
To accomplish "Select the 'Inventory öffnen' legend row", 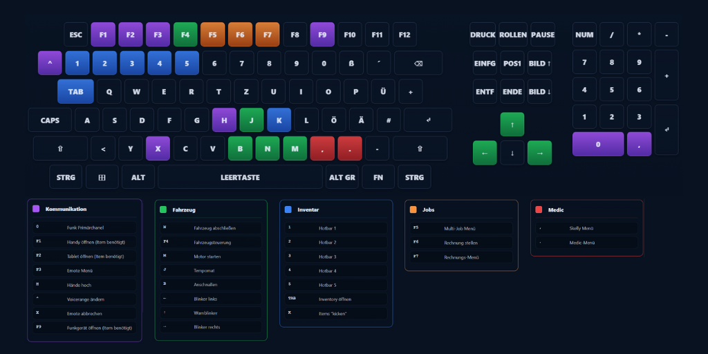I will [x=335, y=299].
